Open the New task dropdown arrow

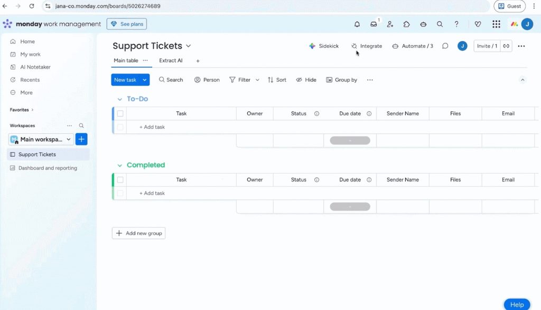(145, 80)
